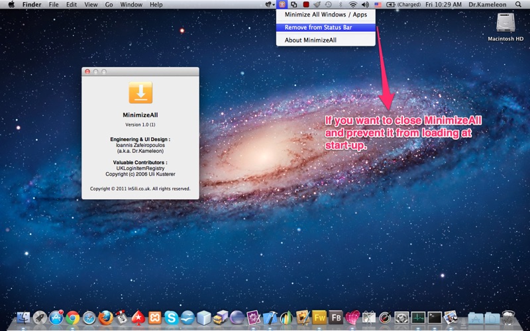Click the MinimizeAll title in About window
The width and height of the screenshot is (530, 331).
140,115
